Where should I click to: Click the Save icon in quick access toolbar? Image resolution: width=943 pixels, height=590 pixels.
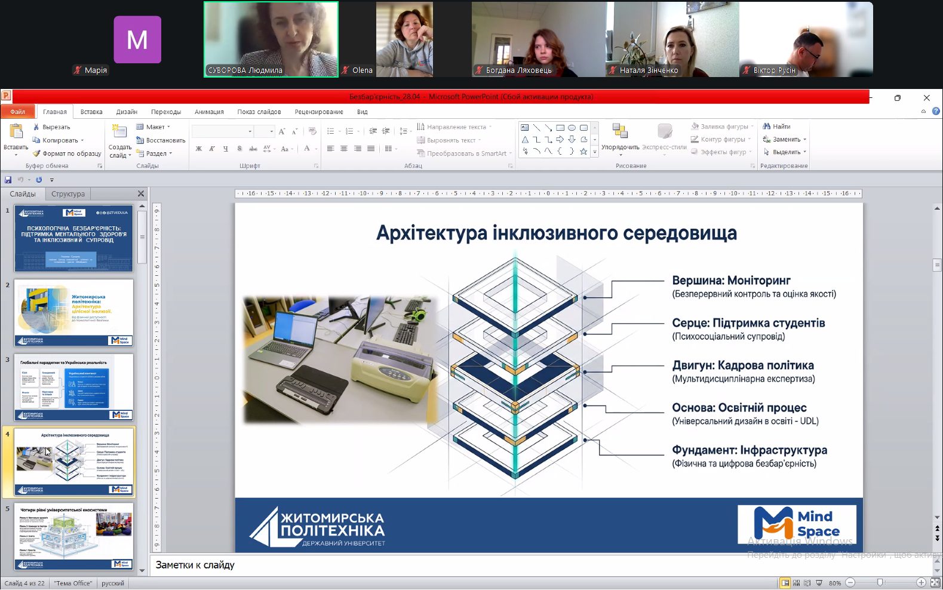pyautogui.click(x=8, y=180)
